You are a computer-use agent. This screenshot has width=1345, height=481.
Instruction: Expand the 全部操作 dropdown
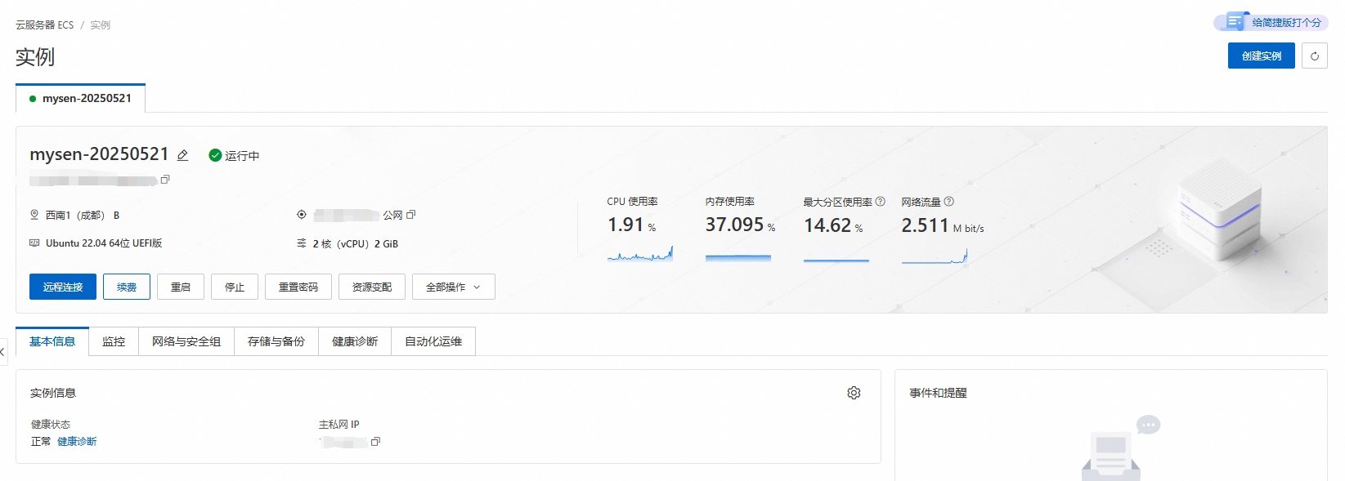[x=453, y=287]
